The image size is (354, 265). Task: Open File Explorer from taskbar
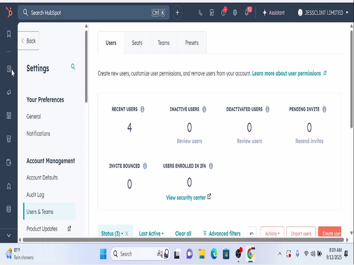[202, 254]
